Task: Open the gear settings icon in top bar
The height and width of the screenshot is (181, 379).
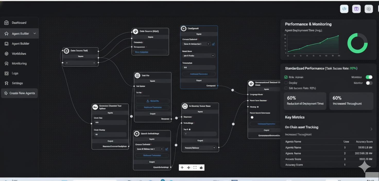Action: [x=369, y=9]
